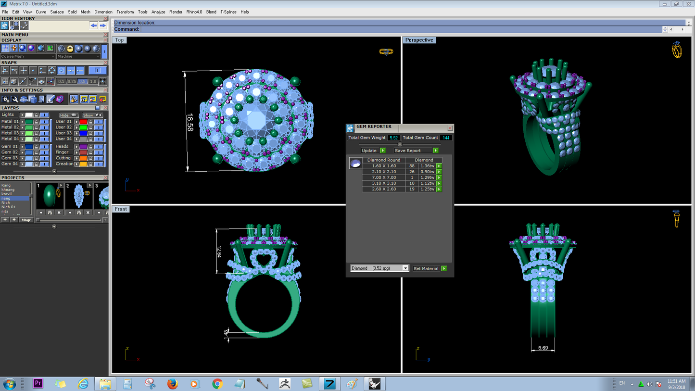Screen dimensions: 695x391
Task: Click the red X delete history icon
Action: point(102,99)
